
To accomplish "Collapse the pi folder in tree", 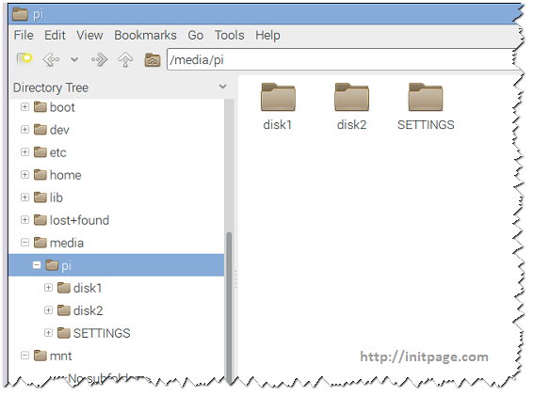I will [x=37, y=265].
